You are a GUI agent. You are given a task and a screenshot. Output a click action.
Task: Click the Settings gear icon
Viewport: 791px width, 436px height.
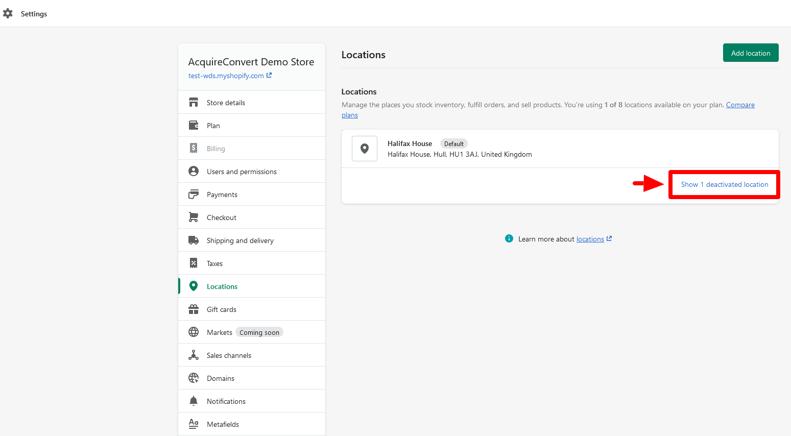(8, 13)
